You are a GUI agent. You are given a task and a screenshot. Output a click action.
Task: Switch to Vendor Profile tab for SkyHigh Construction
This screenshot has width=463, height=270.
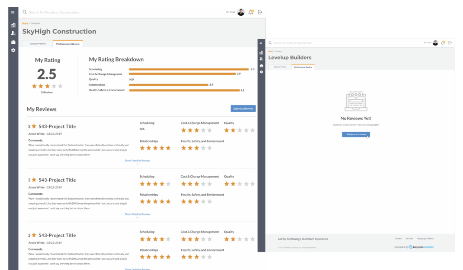point(38,44)
